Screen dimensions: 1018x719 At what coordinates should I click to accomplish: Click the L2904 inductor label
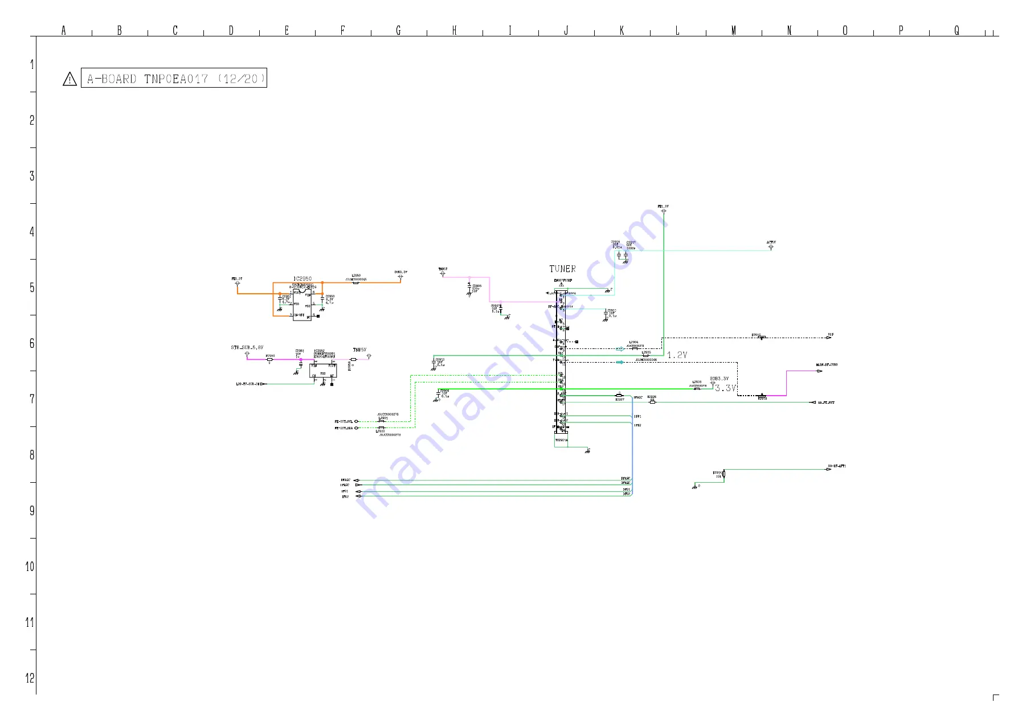[x=633, y=343]
